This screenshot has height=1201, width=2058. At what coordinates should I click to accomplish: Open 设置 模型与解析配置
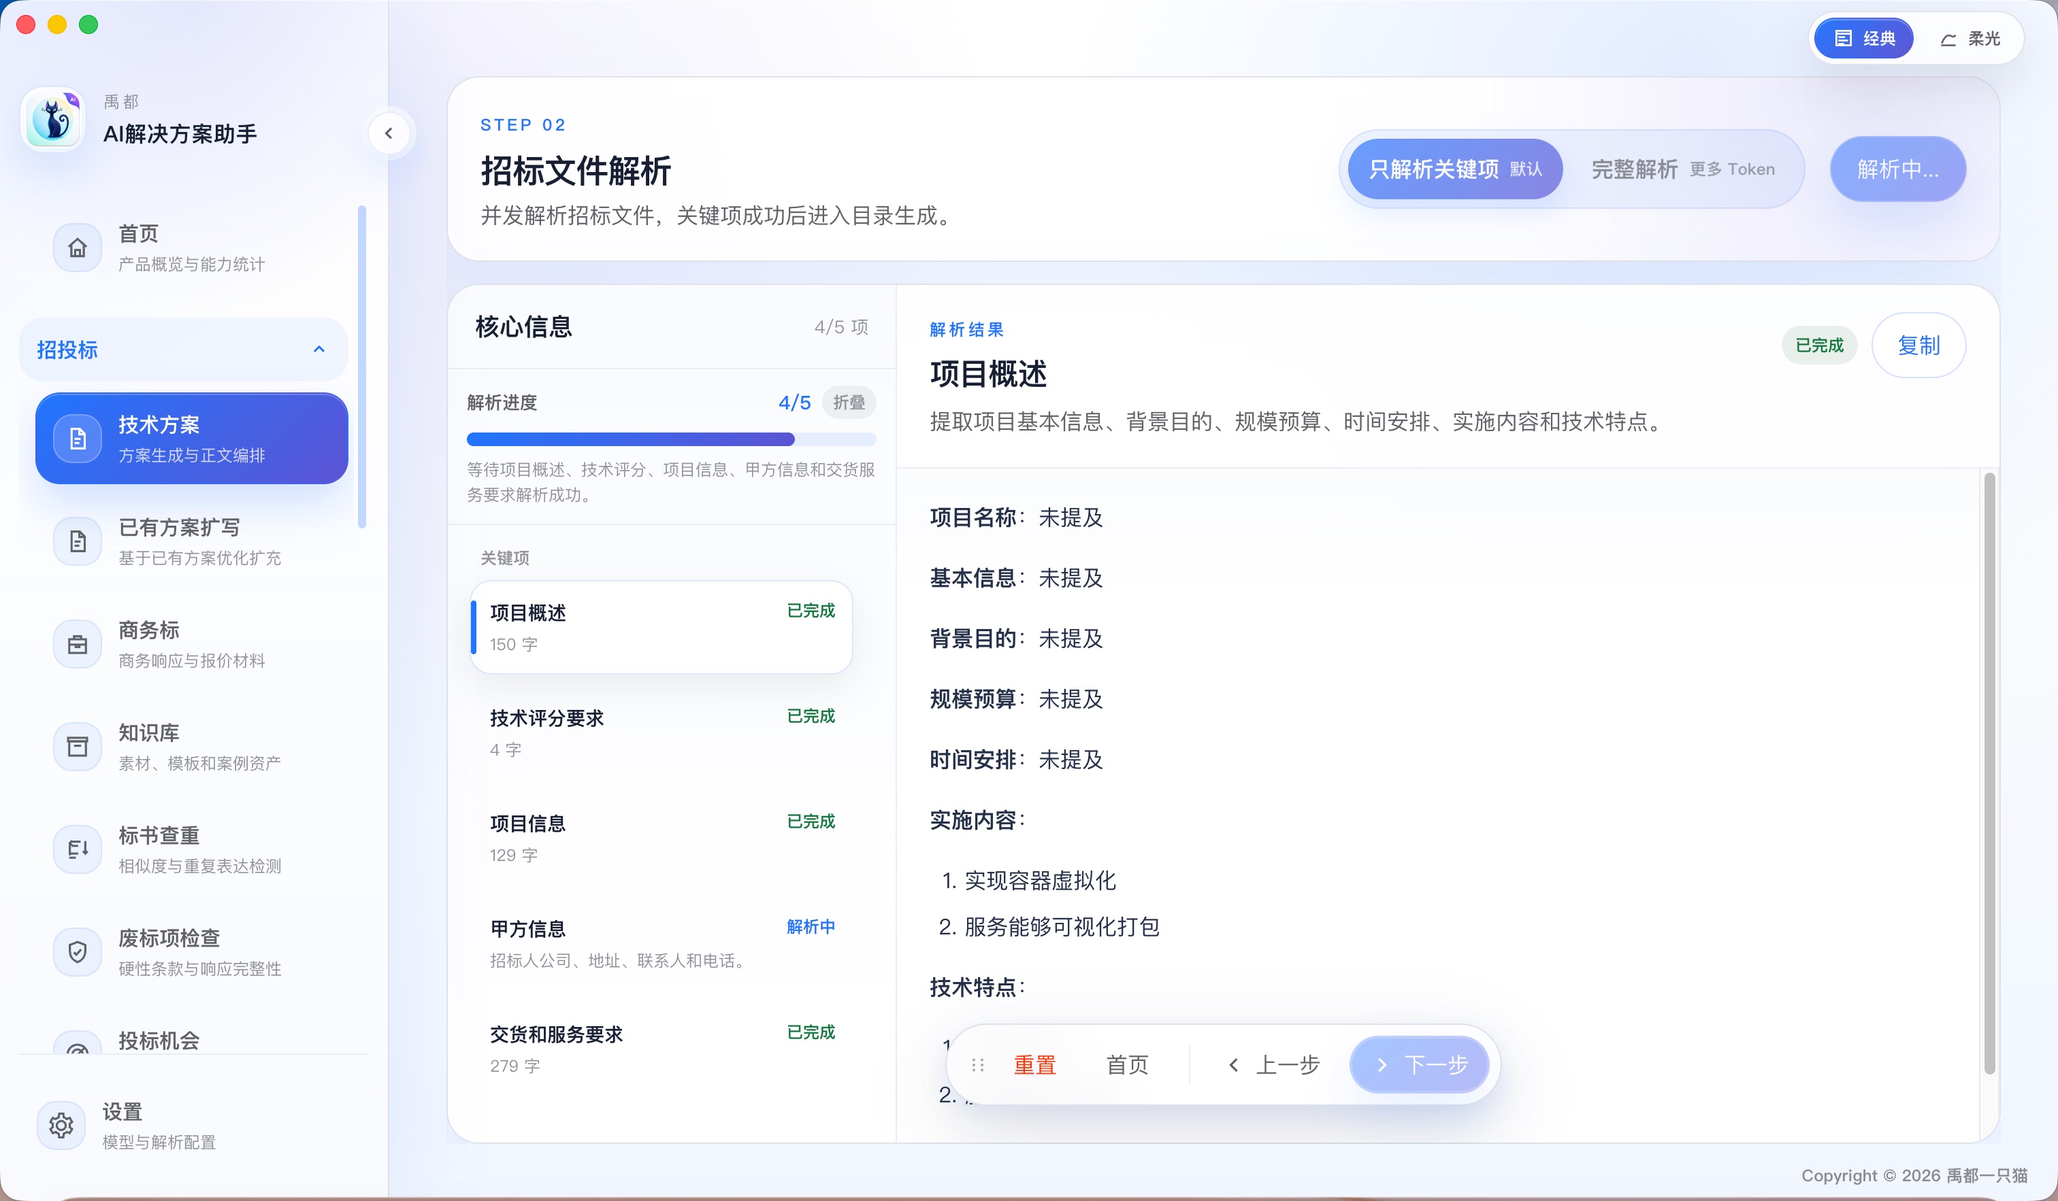point(192,1126)
